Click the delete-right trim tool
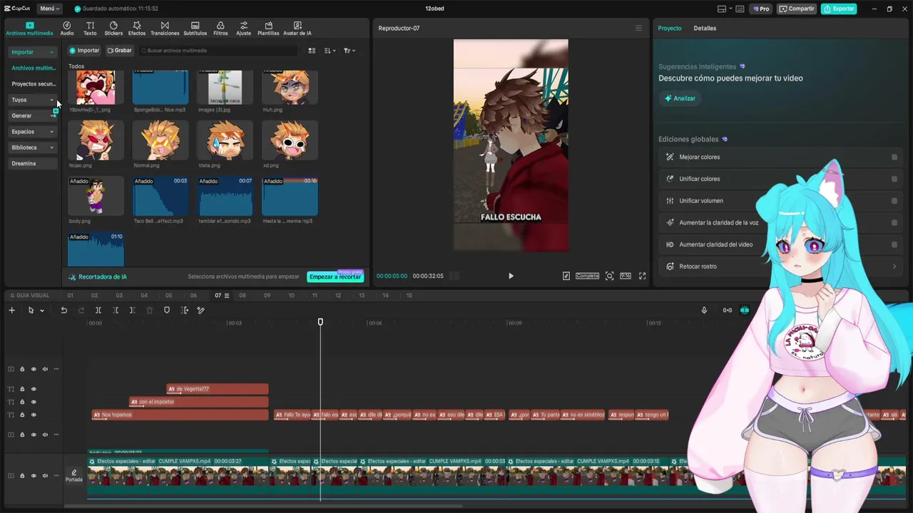This screenshot has height=513, width=913. click(x=133, y=310)
